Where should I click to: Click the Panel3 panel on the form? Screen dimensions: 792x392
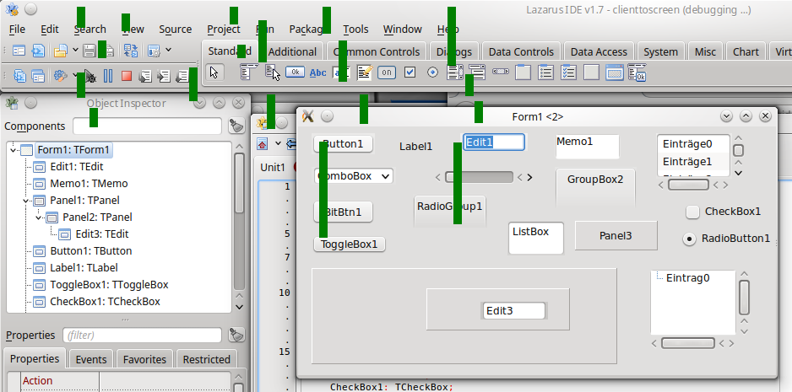click(616, 235)
